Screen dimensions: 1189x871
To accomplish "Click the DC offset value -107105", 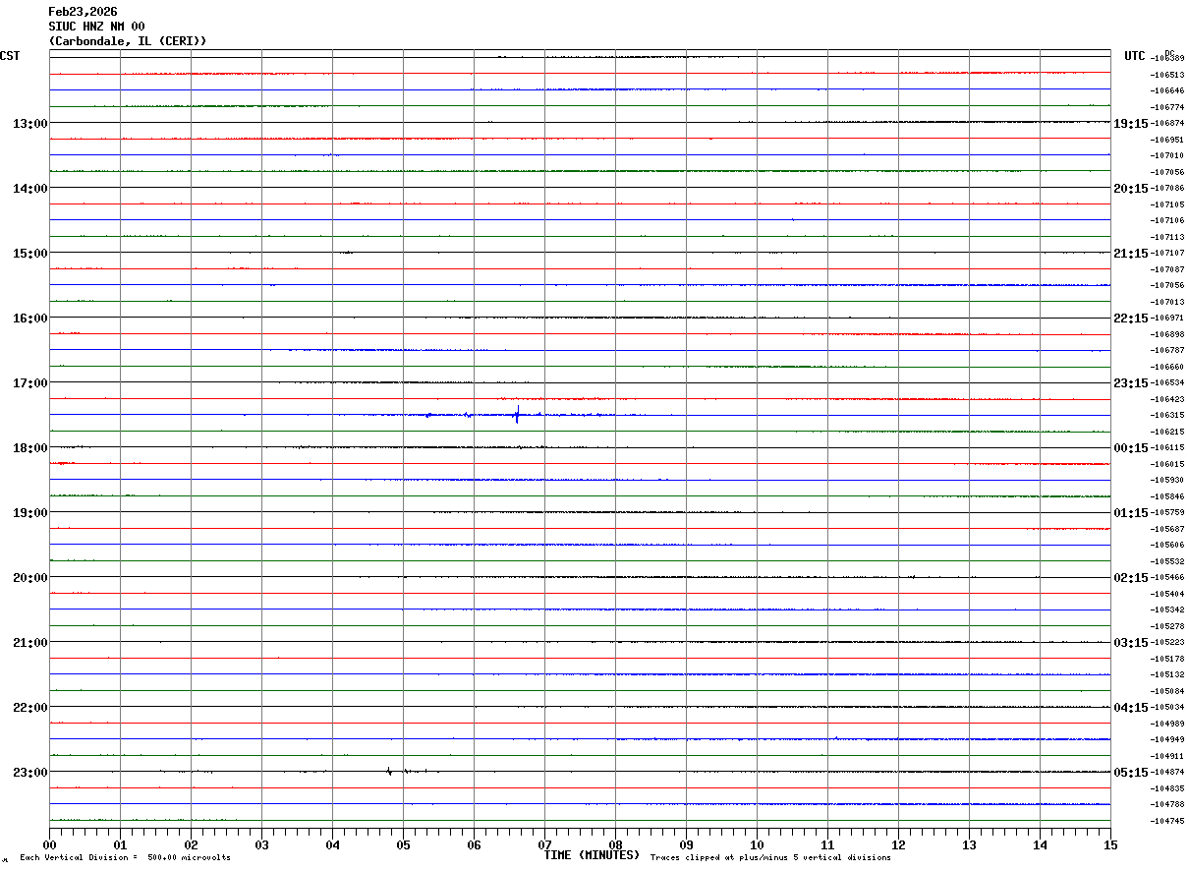I will tap(1166, 204).
